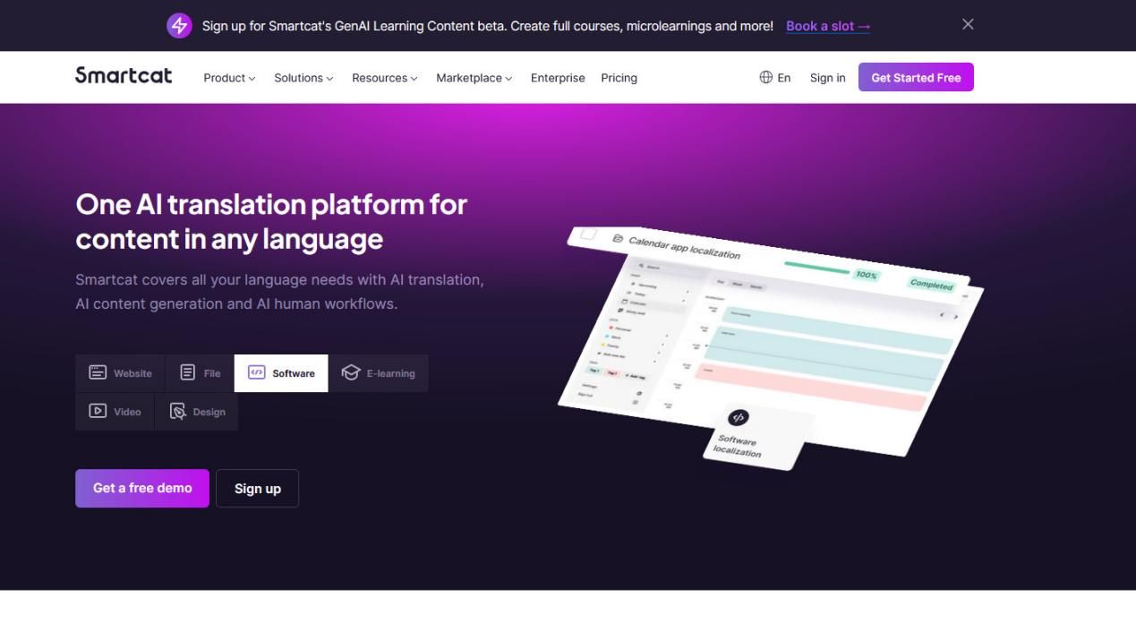Viewport: 1136px width, 640px height.
Task: Expand the Product menu
Action: coord(229,78)
